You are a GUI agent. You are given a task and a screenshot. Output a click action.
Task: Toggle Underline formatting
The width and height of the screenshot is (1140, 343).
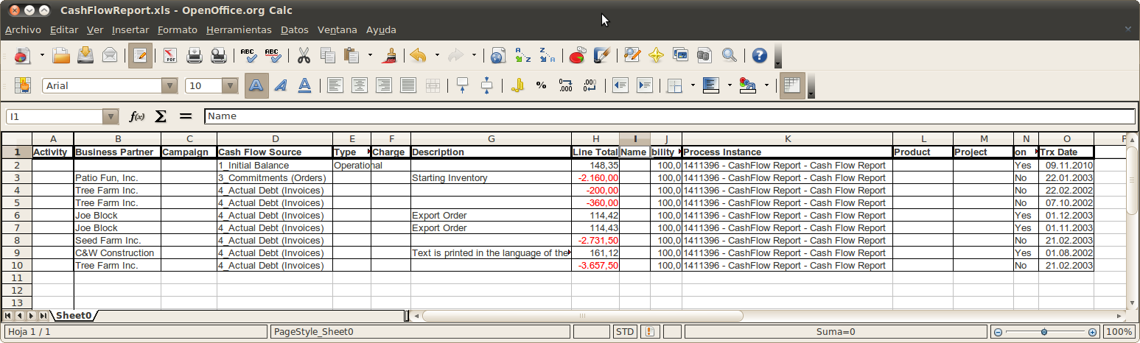[x=304, y=85]
